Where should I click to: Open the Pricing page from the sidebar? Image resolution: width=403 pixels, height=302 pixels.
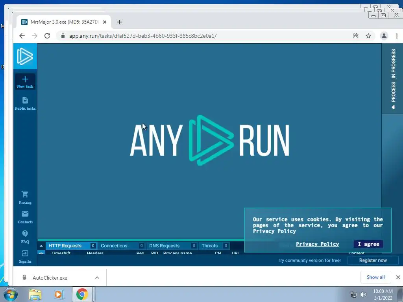click(25, 197)
